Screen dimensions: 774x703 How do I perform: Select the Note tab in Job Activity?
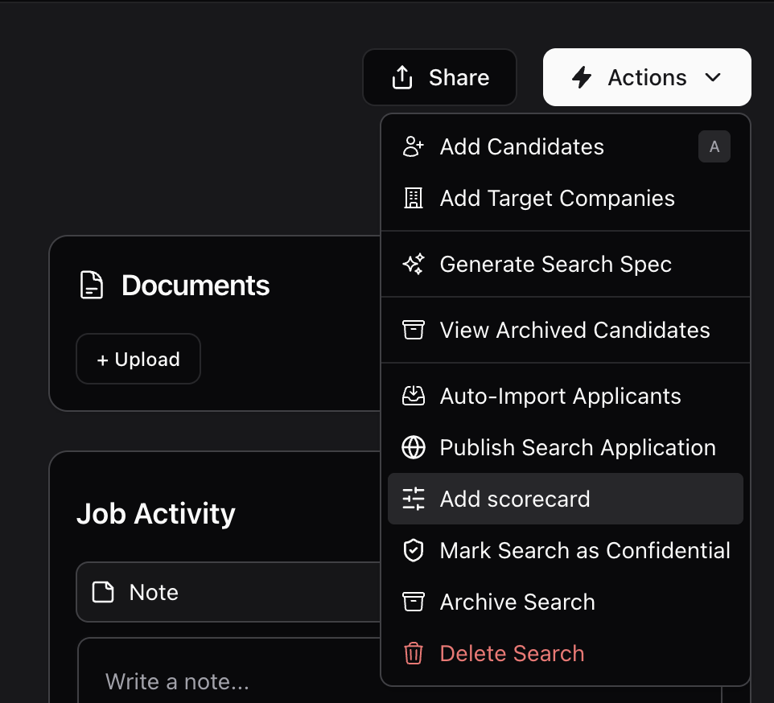228,592
